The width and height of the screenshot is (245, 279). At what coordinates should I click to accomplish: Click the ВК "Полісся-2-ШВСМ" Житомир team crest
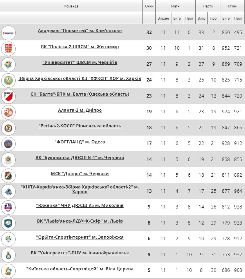[8, 49]
